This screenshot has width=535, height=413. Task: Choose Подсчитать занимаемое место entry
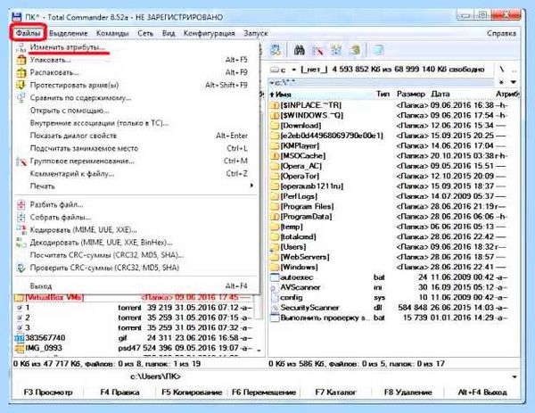click(136, 148)
